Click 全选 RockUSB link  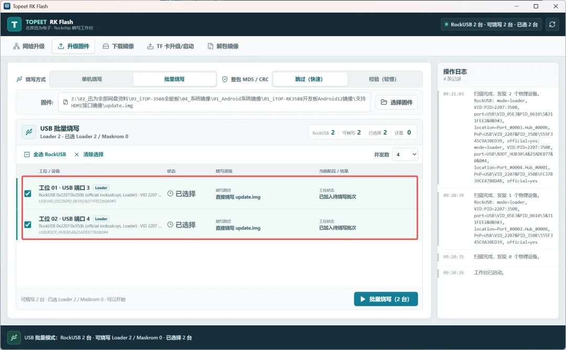click(x=45, y=155)
